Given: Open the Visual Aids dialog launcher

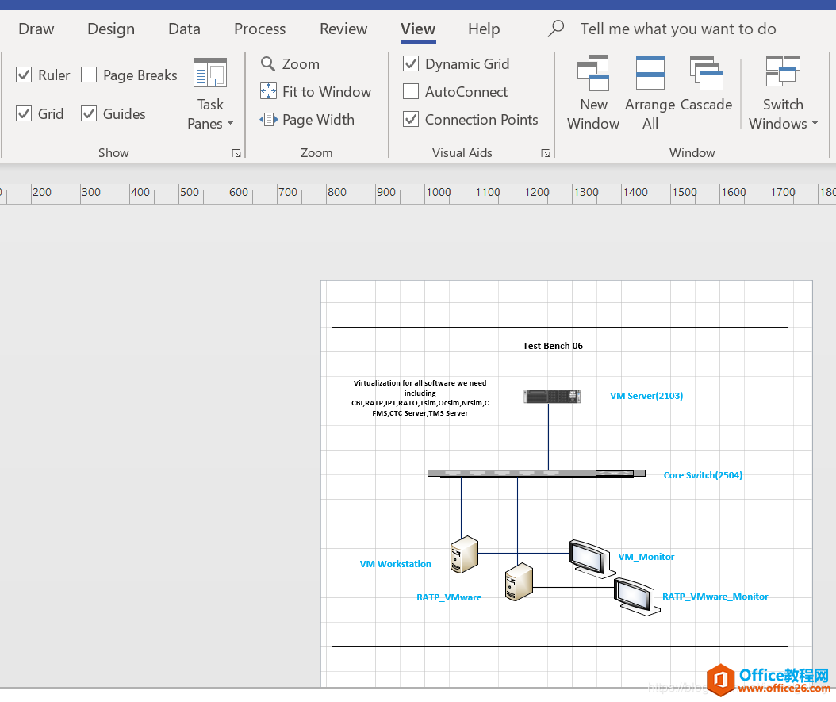Looking at the screenshot, I should pos(546,153).
